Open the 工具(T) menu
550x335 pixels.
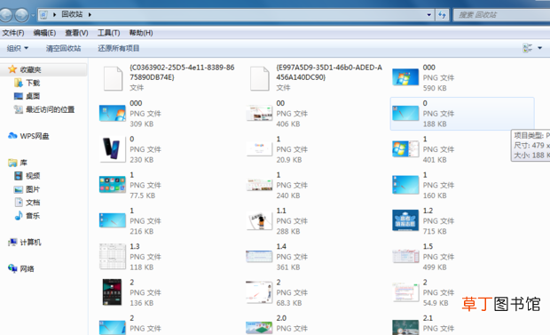[x=108, y=33]
